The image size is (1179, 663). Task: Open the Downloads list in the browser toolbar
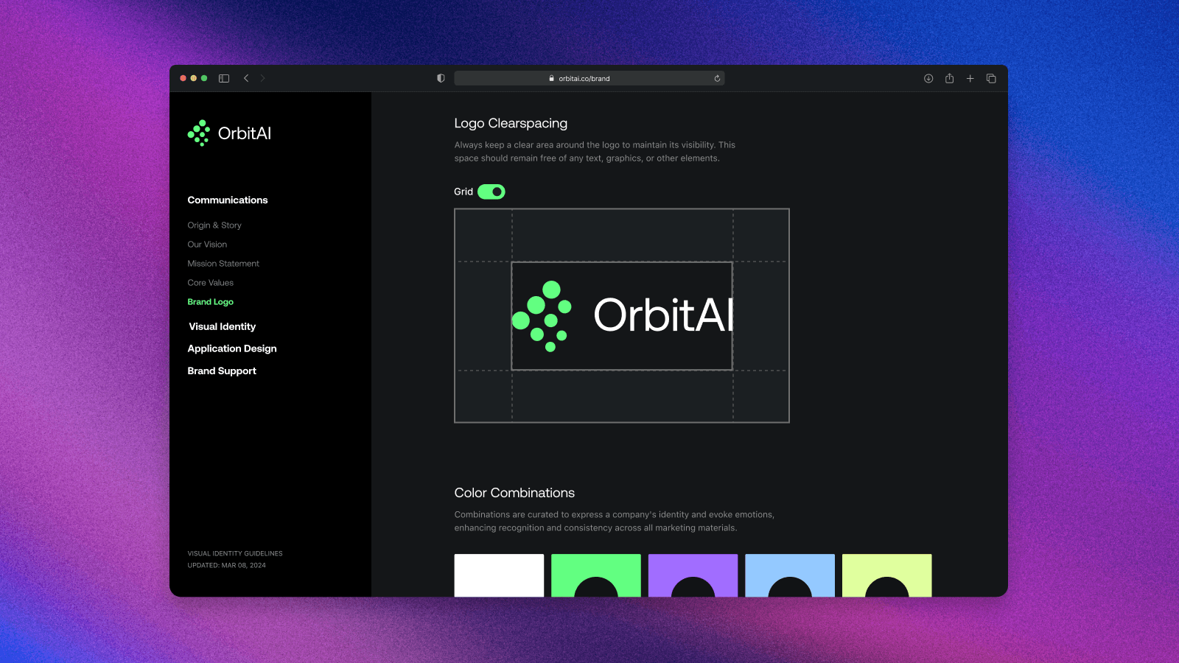[928, 78]
